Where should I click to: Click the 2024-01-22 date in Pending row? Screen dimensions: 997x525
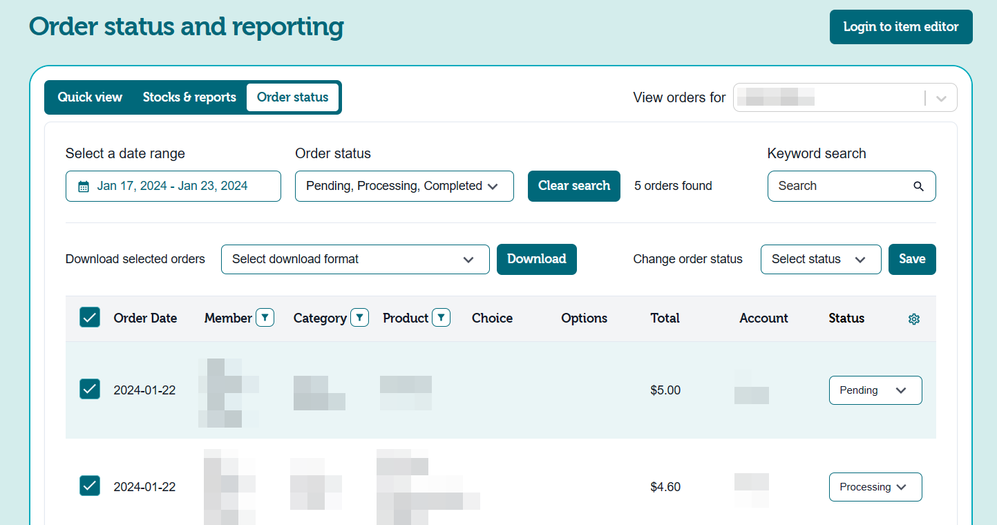[144, 390]
